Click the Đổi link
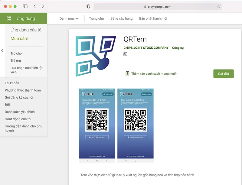The image size is (242, 185). point(7,105)
